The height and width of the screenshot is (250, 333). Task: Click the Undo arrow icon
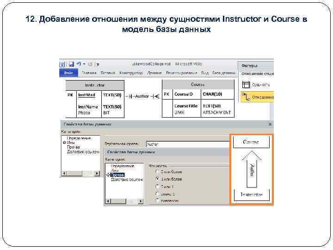tap(79, 64)
